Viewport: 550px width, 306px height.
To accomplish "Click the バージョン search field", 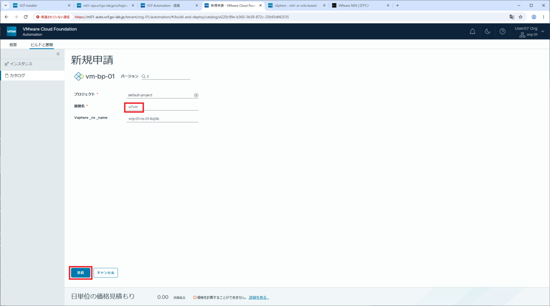I will pyautogui.click(x=165, y=76).
